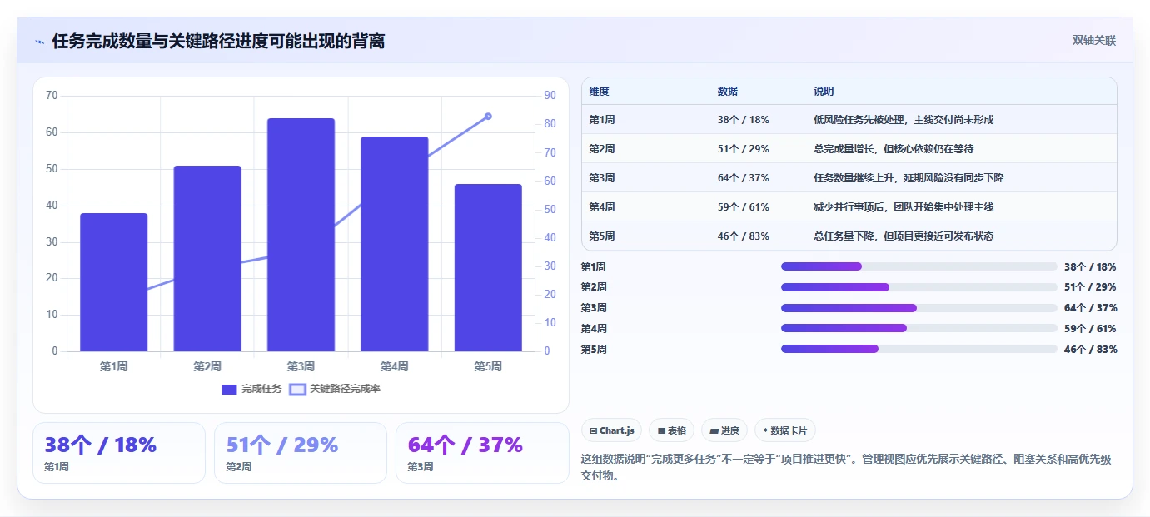Click the 70 tick on the left axis
Screen dimensions: 1150x517
click(x=52, y=96)
